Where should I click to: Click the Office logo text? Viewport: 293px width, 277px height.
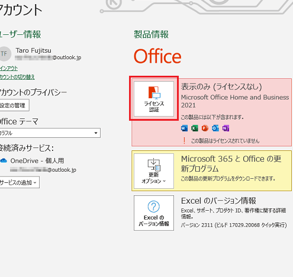pyautogui.click(x=157, y=56)
